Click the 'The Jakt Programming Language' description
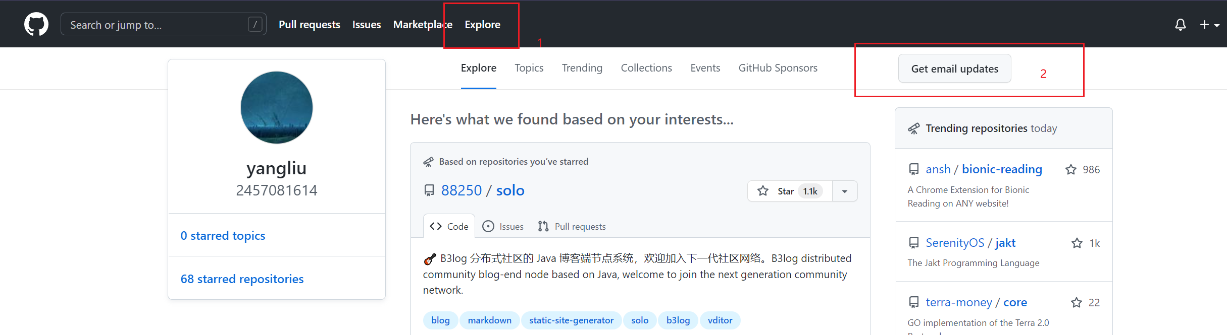The width and height of the screenshot is (1227, 335). 974,263
